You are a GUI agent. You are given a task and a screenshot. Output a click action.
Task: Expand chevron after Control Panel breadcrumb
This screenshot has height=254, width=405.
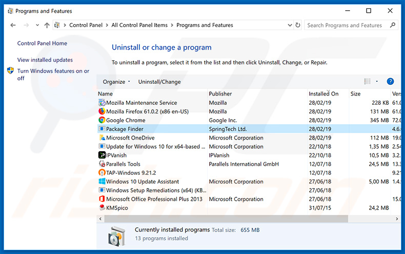pyautogui.click(x=107, y=25)
